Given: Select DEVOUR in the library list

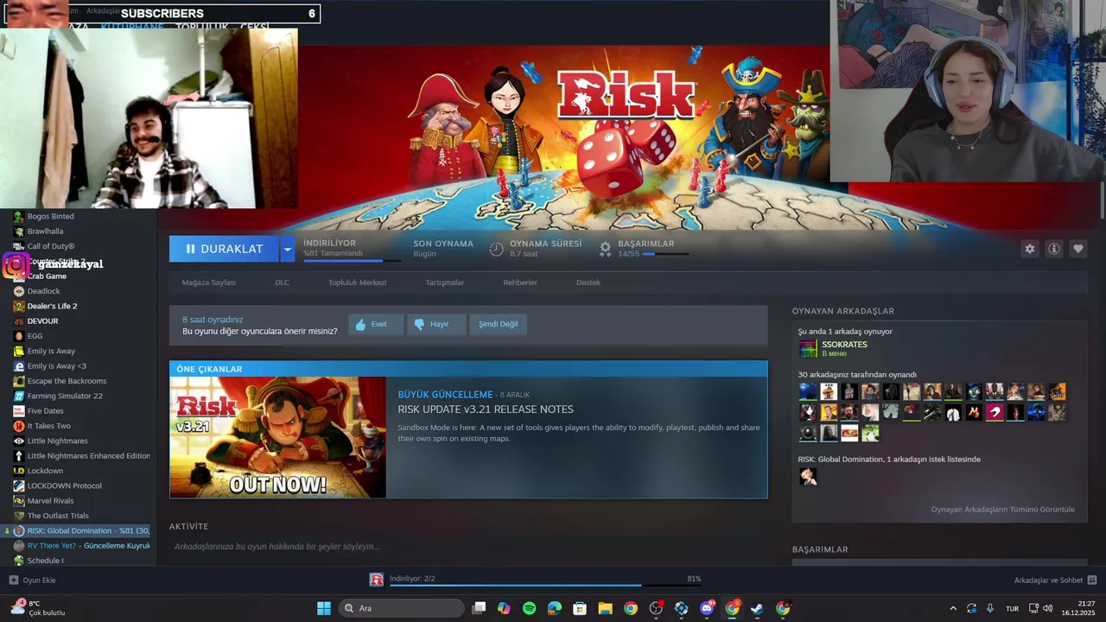Looking at the screenshot, I should tap(42, 321).
